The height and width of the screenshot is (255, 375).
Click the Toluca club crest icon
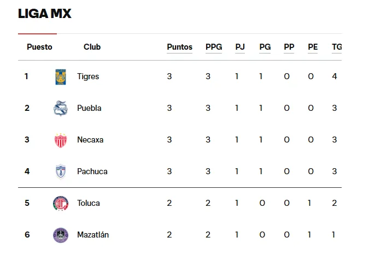[60, 203]
